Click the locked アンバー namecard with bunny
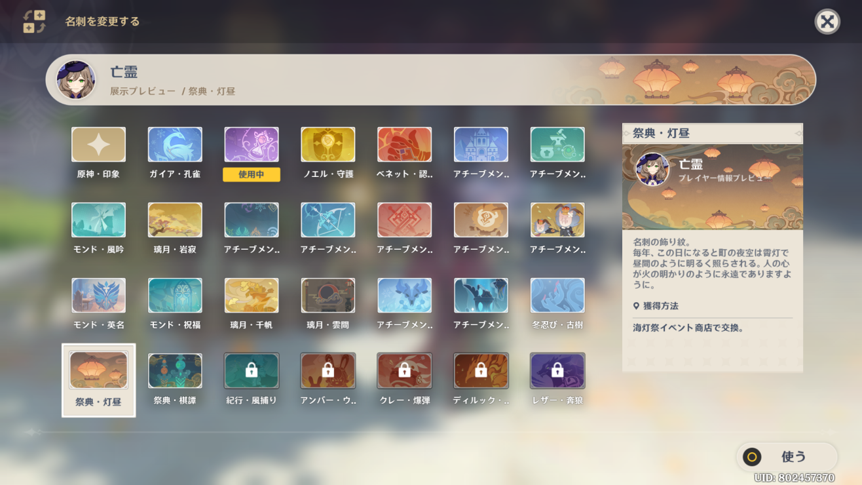The image size is (862, 485). pyautogui.click(x=328, y=371)
